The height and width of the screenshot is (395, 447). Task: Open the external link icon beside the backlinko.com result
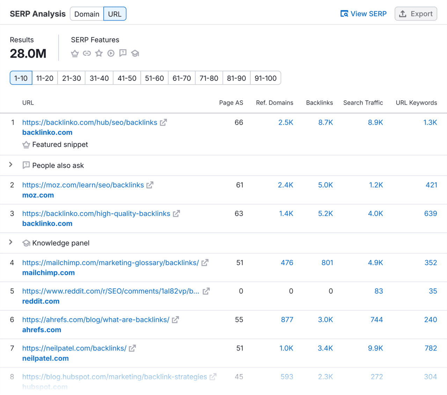(163, 123)
